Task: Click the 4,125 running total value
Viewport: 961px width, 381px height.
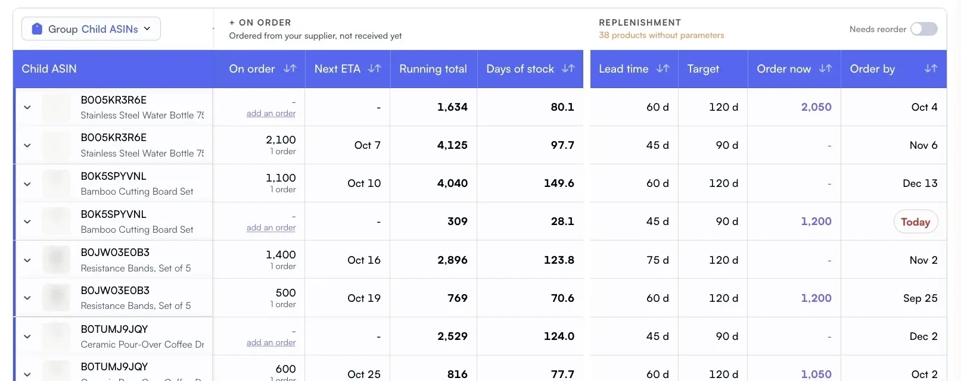Action: [x=452, y=145]
